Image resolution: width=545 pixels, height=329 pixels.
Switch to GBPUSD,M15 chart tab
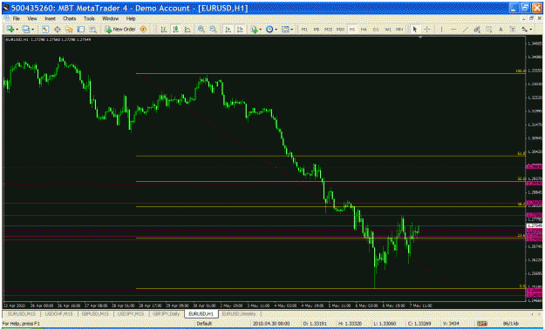pyautogui.click(x=95, y=313)
